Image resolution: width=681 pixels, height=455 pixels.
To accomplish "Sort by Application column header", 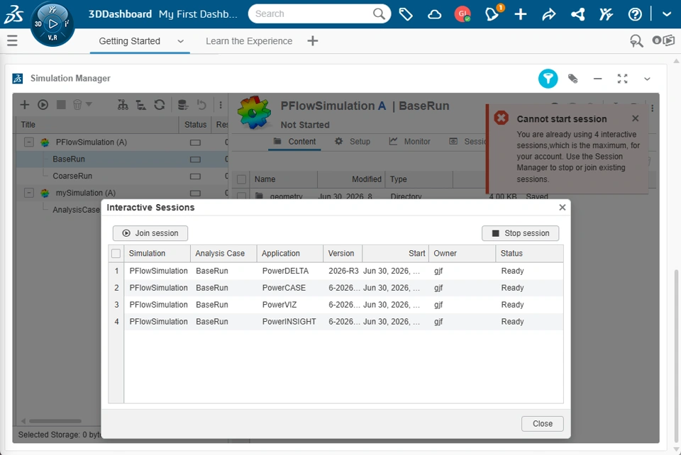I will pyautogui.click(x=289, y=253).
